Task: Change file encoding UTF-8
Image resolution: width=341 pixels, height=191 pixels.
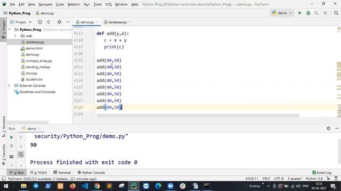Action: (279, 179)
